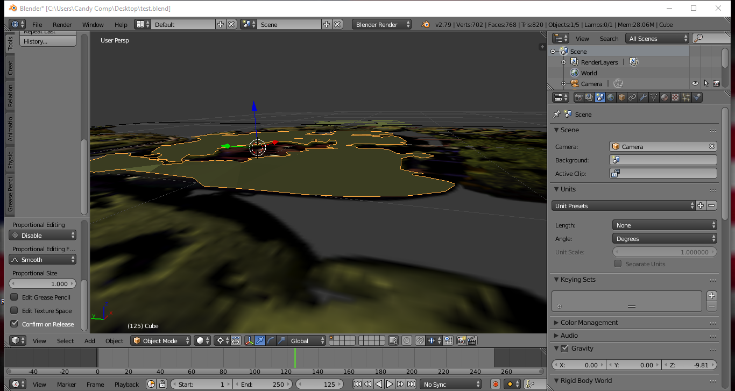Toggle the Gravity checkbox

[x=564, y=348]
